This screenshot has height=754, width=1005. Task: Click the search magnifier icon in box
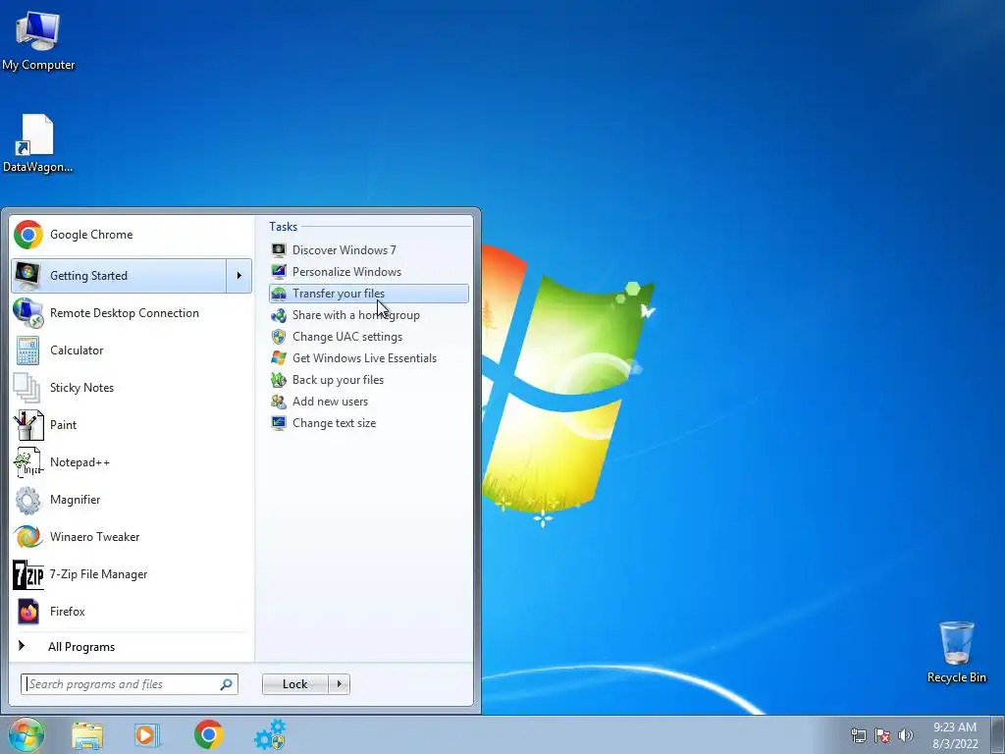(x=226, y=684)
